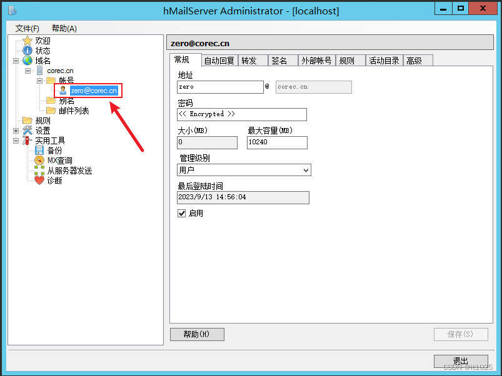This screenshot has width=502, height=376.
Task: Select 备份 in the tree
Action: pos(55,151)
